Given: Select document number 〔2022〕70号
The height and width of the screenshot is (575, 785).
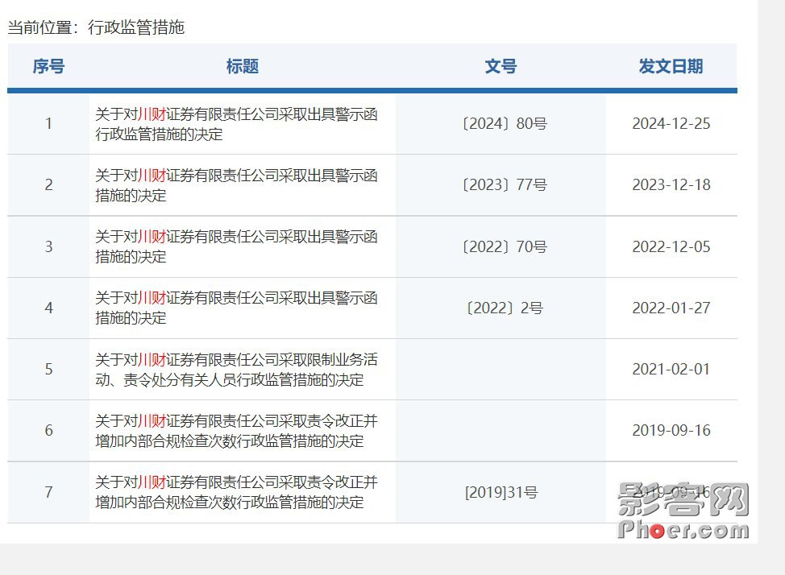Looking at the screenshot, I should (505, 246).
